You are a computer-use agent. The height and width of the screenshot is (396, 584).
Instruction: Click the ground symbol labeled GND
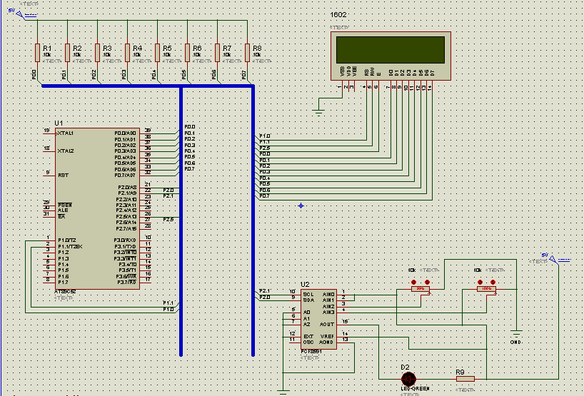[x=516, y=333]
